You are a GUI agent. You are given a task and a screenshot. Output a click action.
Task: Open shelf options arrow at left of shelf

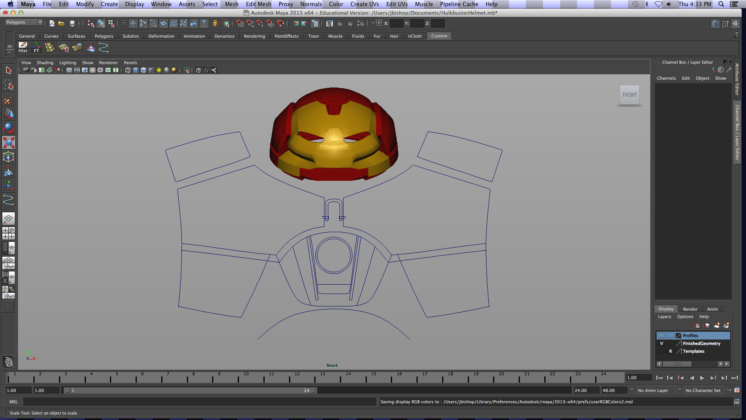[x=9, y=52]
